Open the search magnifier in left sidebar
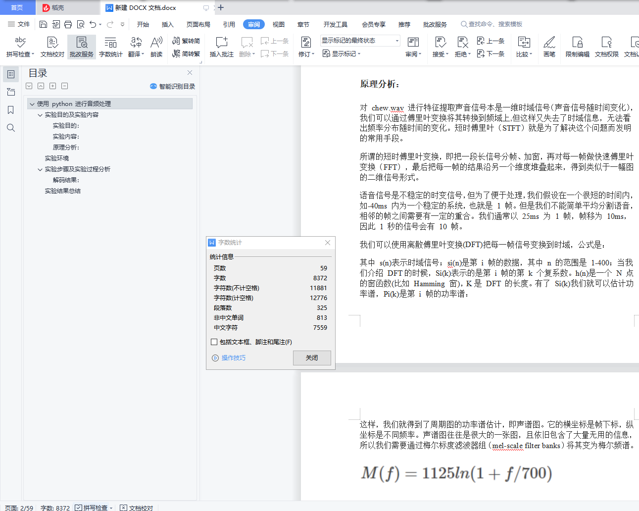The width and height of the screenshot is (639, 511). [10, 128]
